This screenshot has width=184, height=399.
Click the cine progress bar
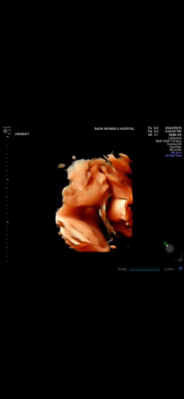(144, 269)
